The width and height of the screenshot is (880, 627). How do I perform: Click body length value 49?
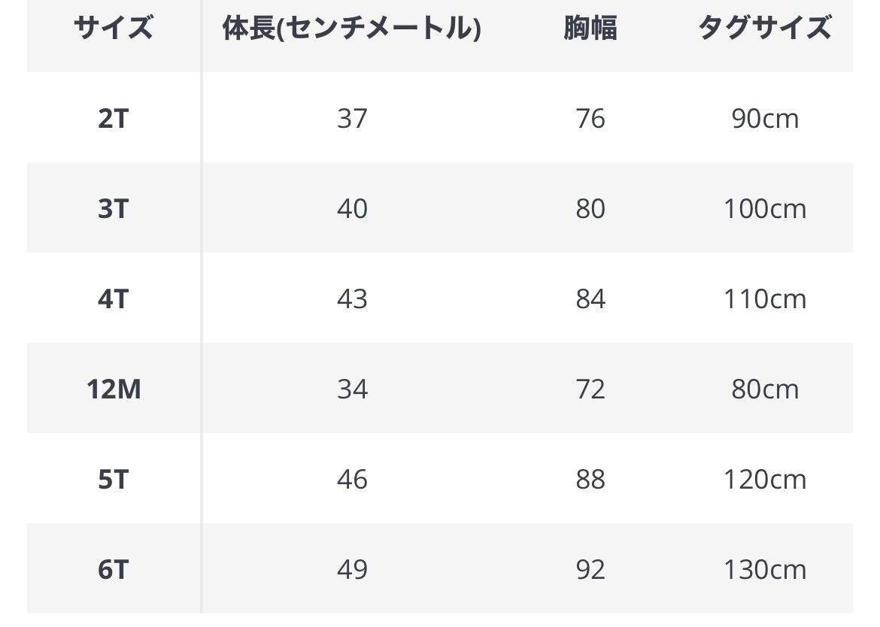pos(352,570)
